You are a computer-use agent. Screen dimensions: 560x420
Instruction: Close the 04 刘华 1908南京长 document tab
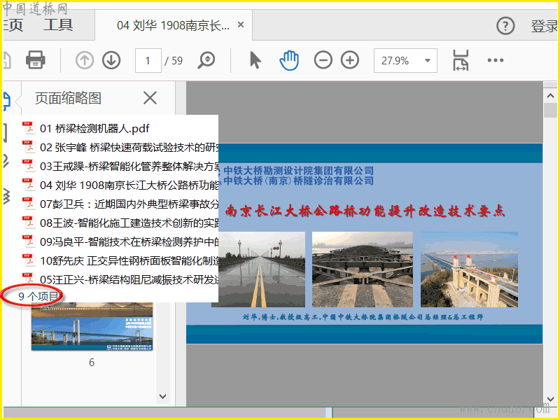tap(241, 24)
